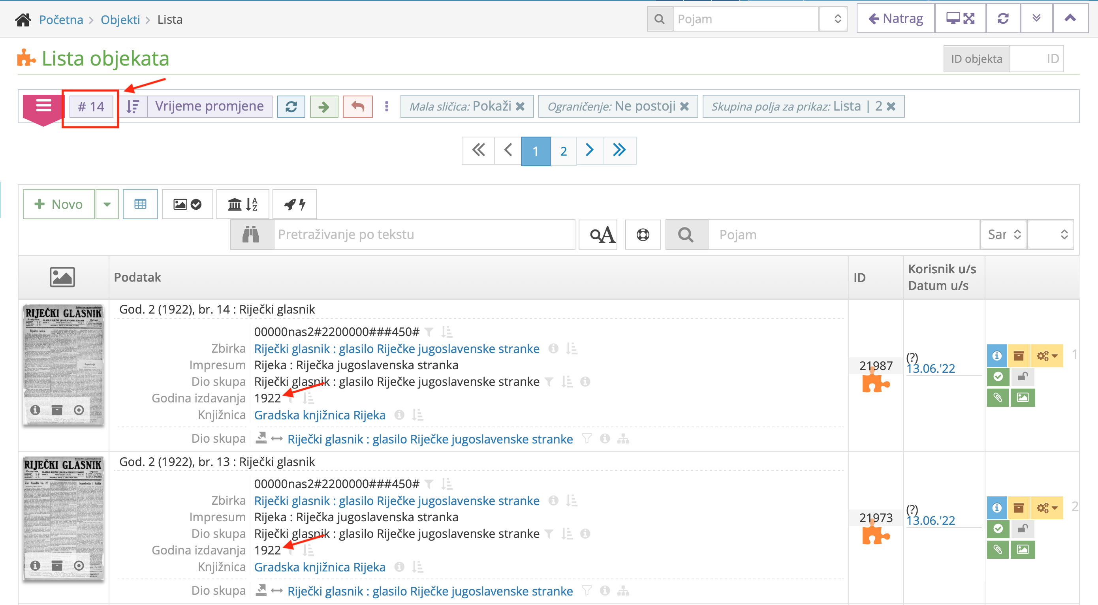Open the three-dot more options menu

pyautogui.click(x=387, y=107)
